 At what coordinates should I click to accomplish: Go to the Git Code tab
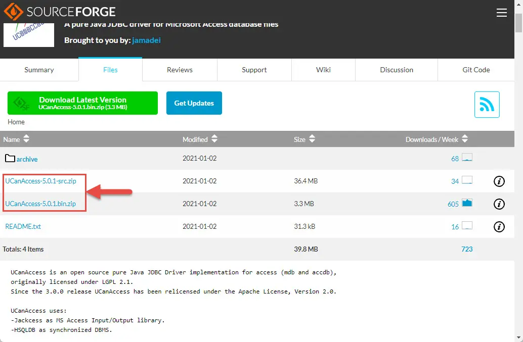(476, 70)
